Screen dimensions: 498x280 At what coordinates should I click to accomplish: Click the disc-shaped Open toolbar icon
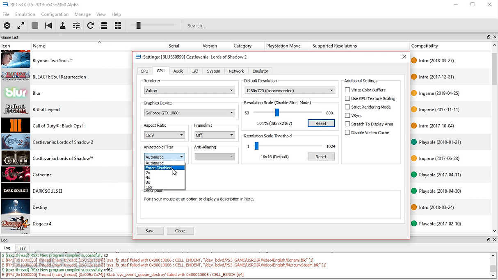[7, 25]
